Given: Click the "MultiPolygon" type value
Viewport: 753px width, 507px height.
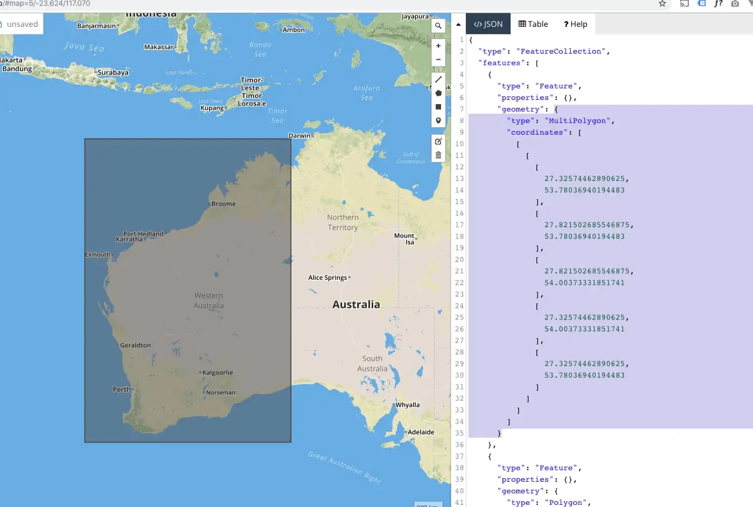Looking at the screenshot, I should click(x=578, y=121).
